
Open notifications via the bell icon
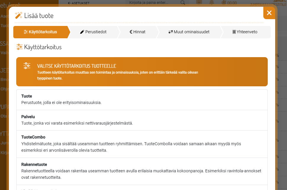211,3
